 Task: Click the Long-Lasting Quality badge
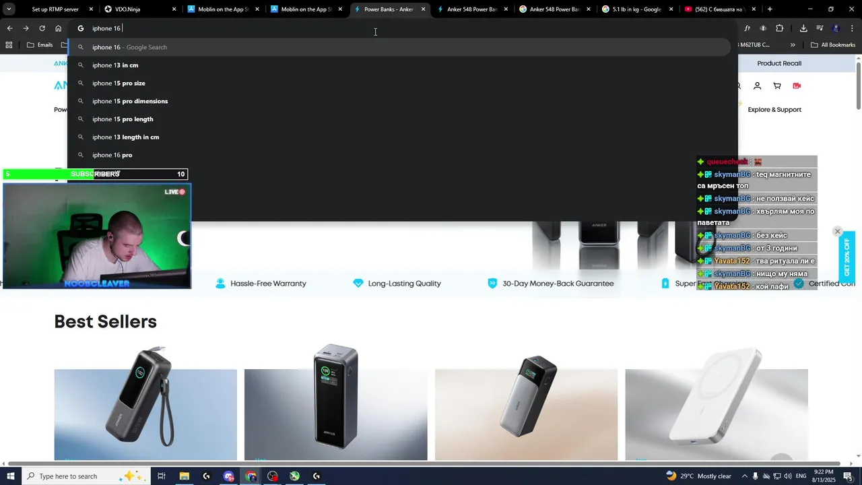(x=397, y=284)
